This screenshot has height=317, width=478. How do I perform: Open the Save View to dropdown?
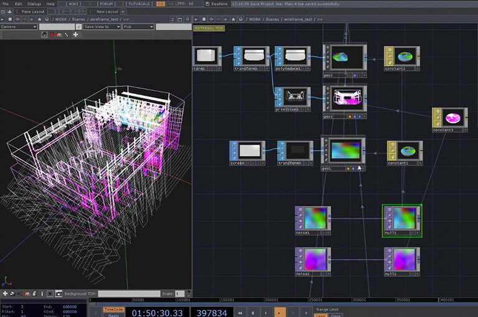tap(101, 27)
